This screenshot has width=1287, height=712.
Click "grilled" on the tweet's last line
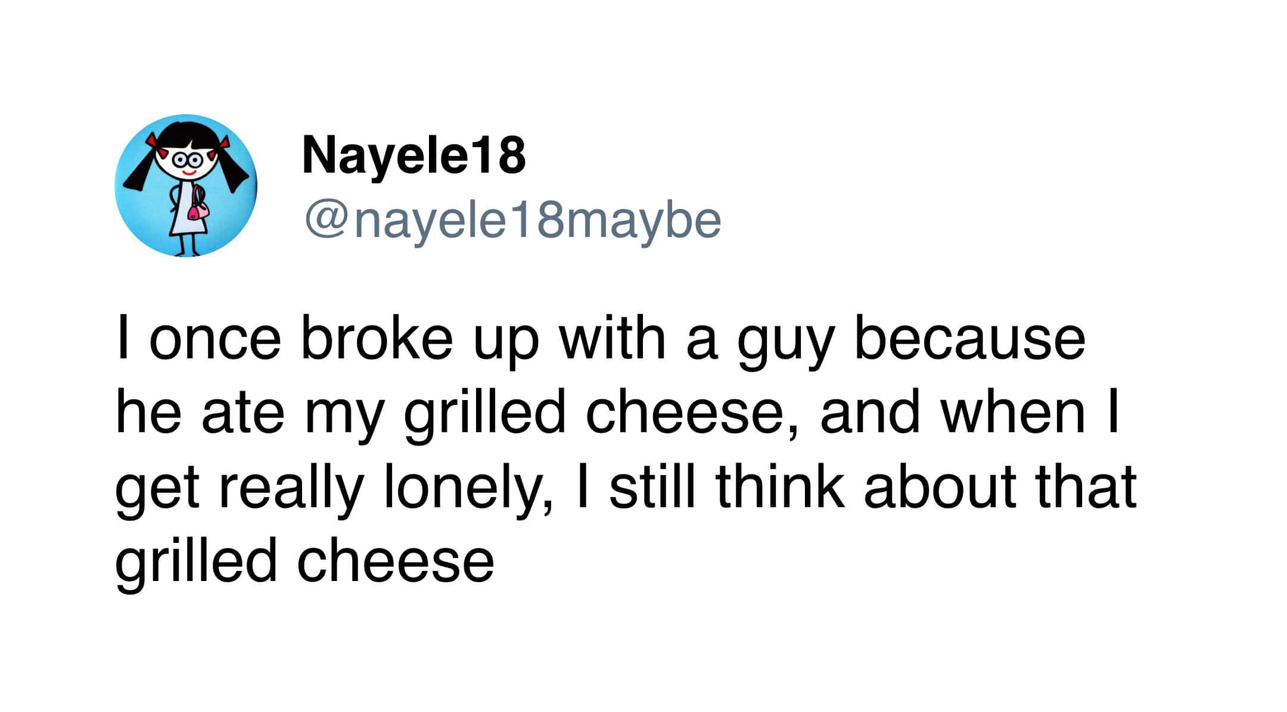pos(196,563)
